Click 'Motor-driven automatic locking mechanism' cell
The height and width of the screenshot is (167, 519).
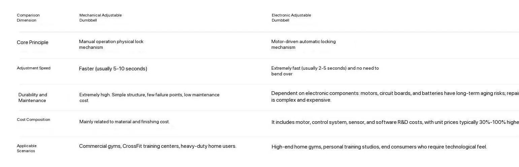pos(303,44)
